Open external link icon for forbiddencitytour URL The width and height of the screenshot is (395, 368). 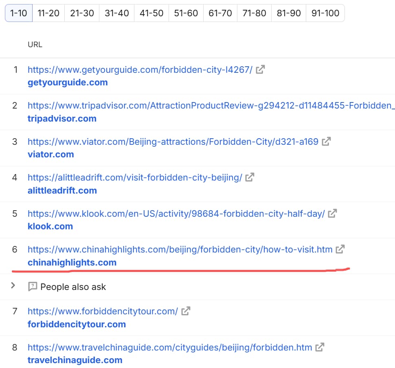pyautogui.click(x=186, y=311)
